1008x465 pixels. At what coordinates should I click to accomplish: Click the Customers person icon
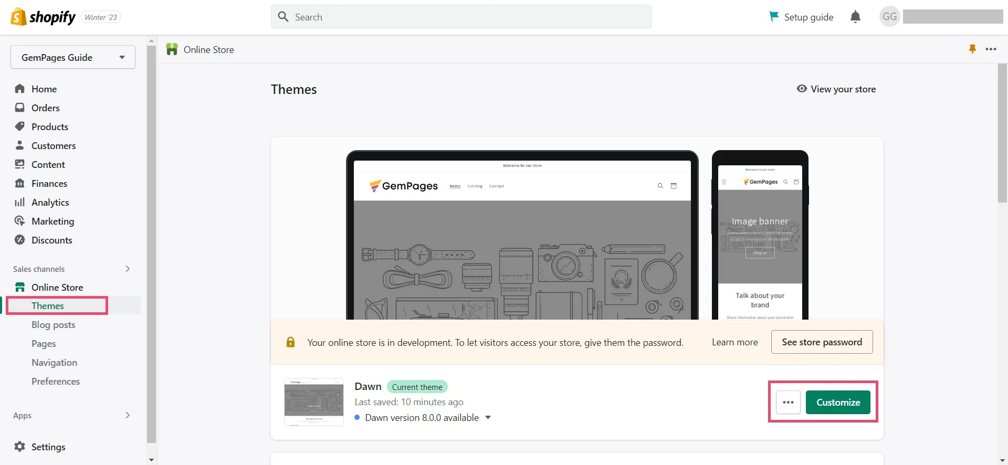coord(20,145)
